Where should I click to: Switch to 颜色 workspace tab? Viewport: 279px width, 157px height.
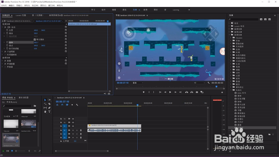pyautogui.click(x=124, y=10)
